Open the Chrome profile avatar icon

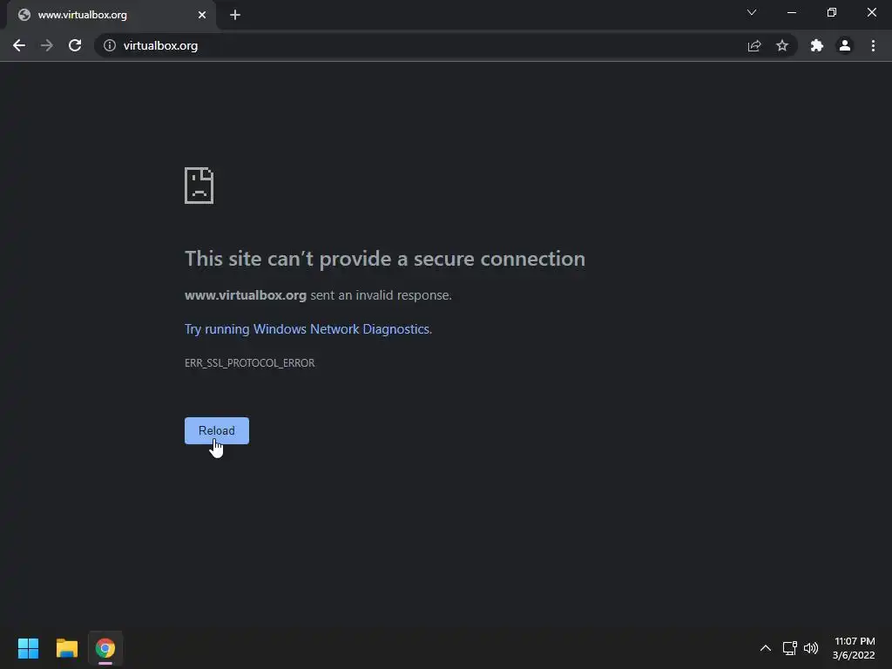coord(845,45)
